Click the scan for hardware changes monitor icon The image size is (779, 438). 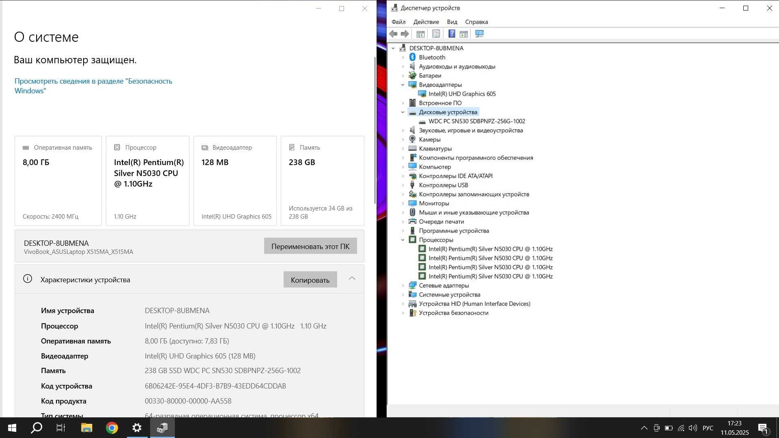point(479,34)
